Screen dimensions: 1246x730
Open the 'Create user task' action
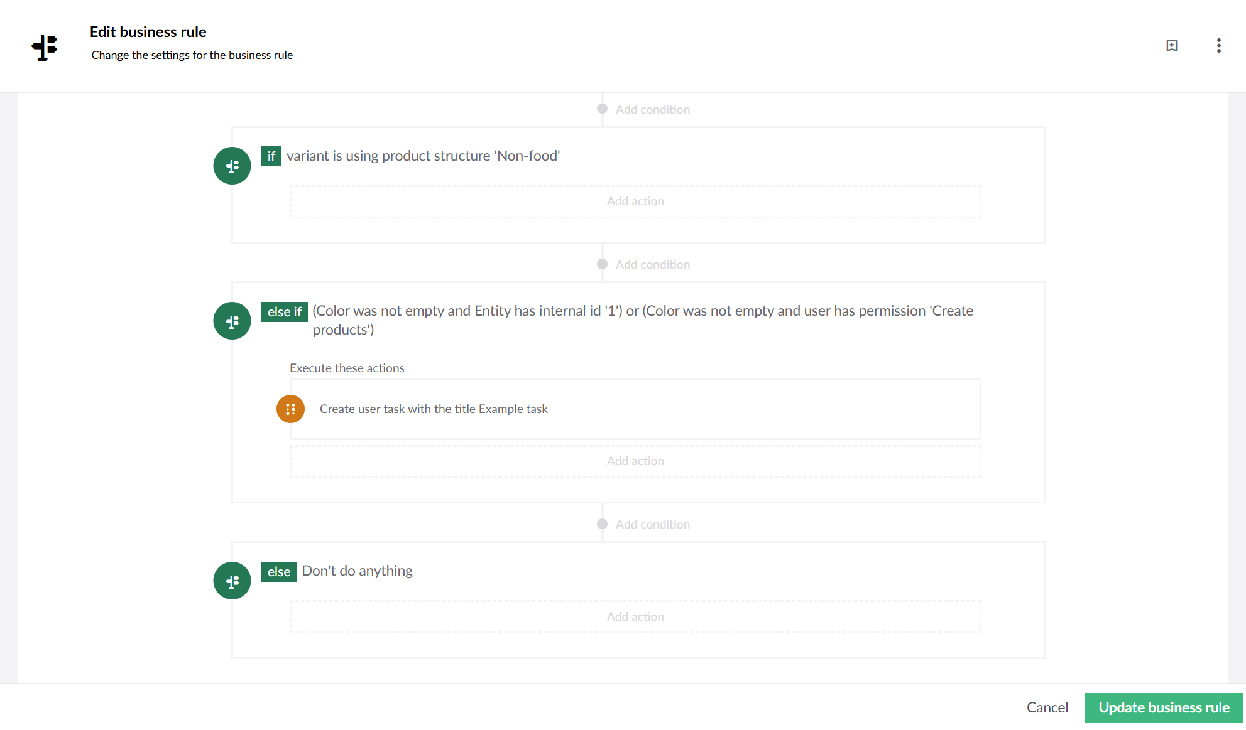click(x=635, y=409)
